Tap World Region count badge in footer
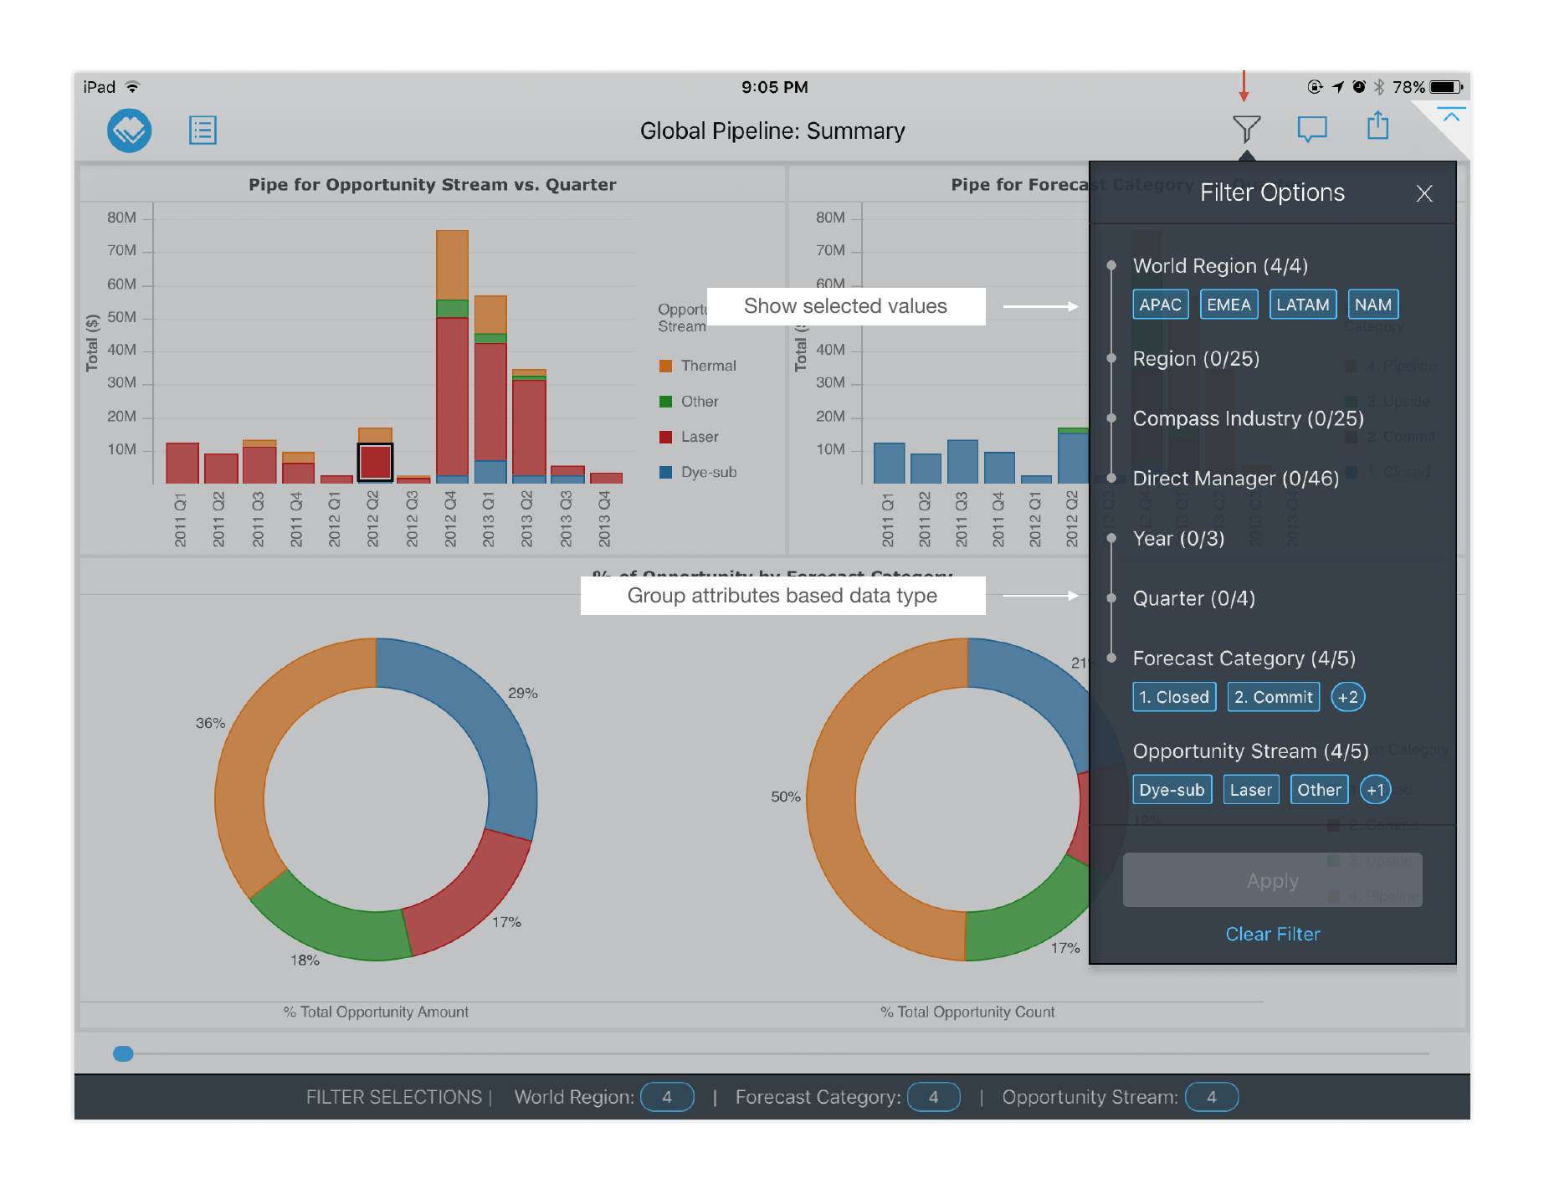Image resolution: width=1544 pixels, height=1194 pixels. 667,1097
